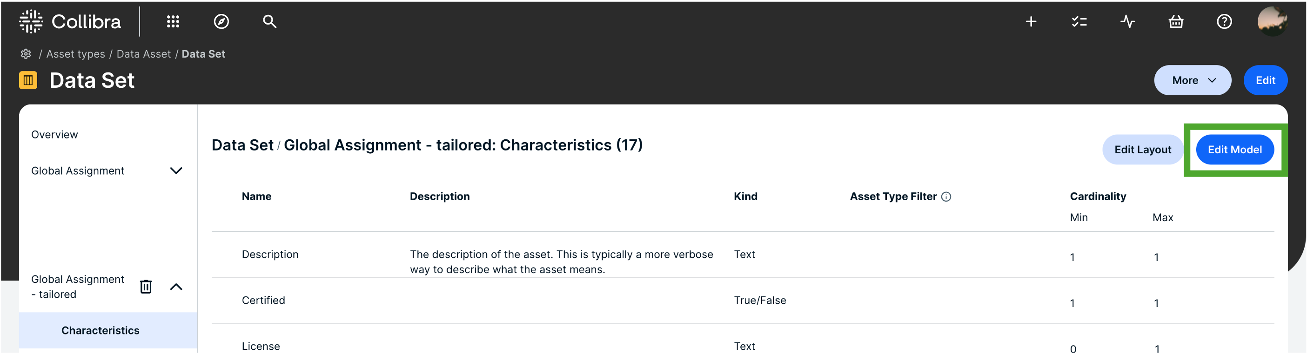Open the More dropdown menu
This screenshot has width=1307, height=353.
1193,80
